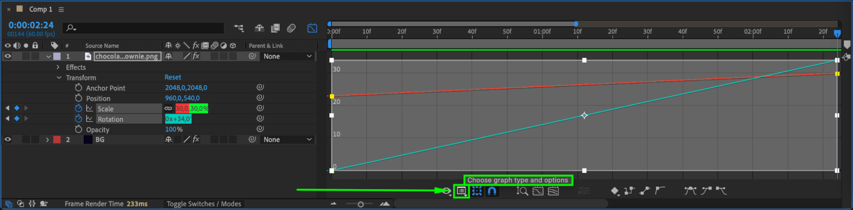853x210 pixels.
Task: Convert selected keyframes to Auto Bezier
Action: pyautogui.click(x=660, y=190)
